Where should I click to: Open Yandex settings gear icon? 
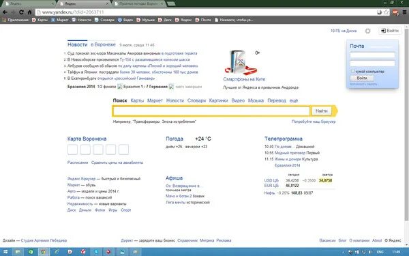point(368,31)
